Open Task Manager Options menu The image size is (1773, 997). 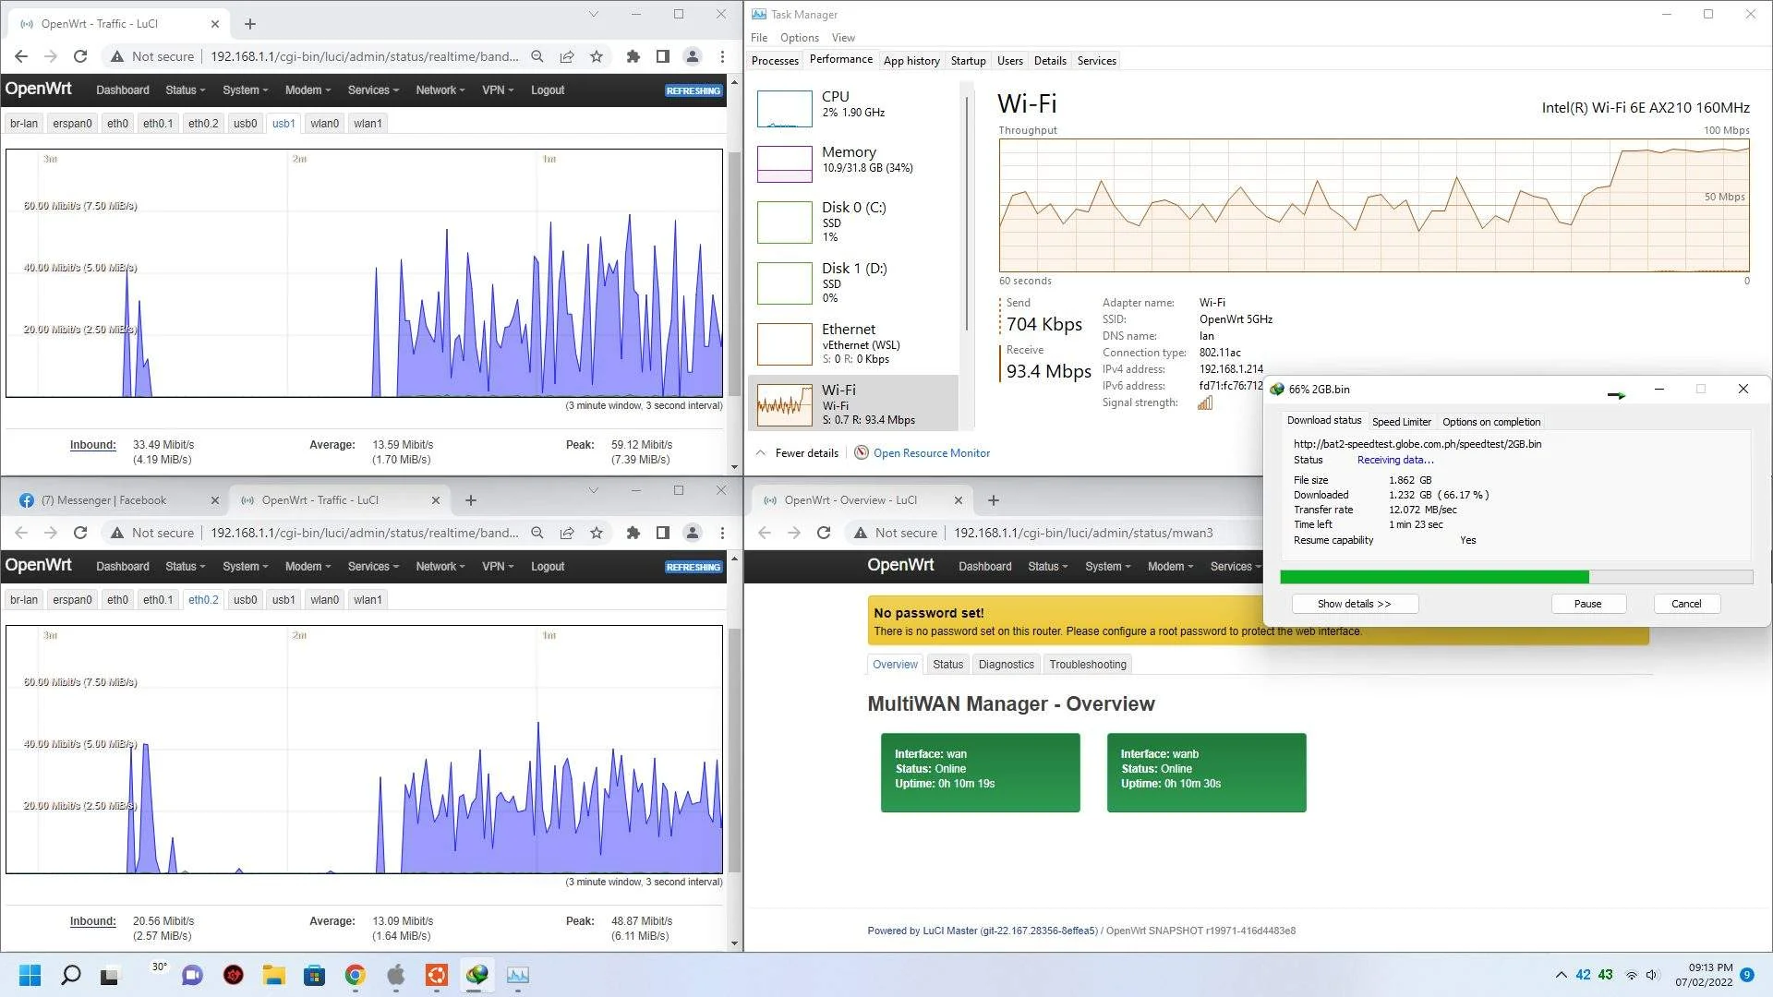(799, 38)
